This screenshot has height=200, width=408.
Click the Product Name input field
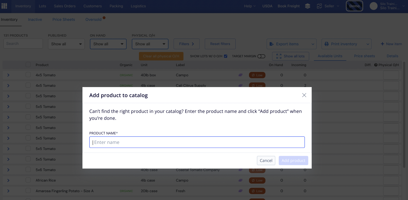[x=197, y=142]
